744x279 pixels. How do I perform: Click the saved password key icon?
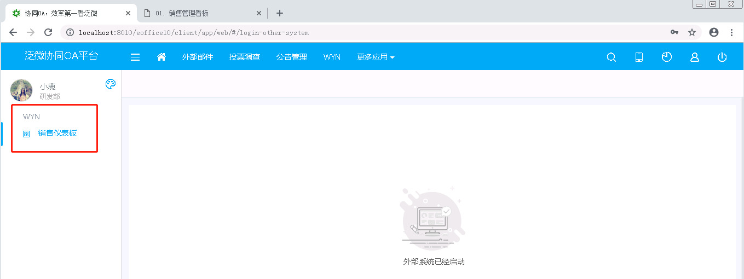coord(674,32)
